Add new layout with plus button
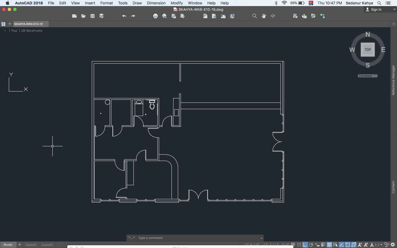 pyautogui.click(x=20, y=245)
